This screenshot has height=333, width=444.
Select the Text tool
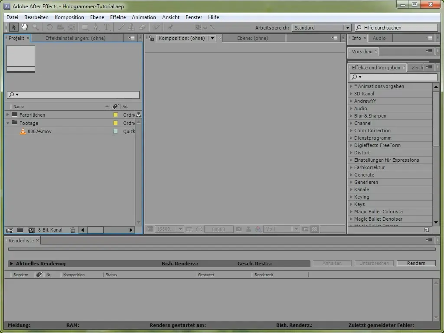(x=107, y=27)
